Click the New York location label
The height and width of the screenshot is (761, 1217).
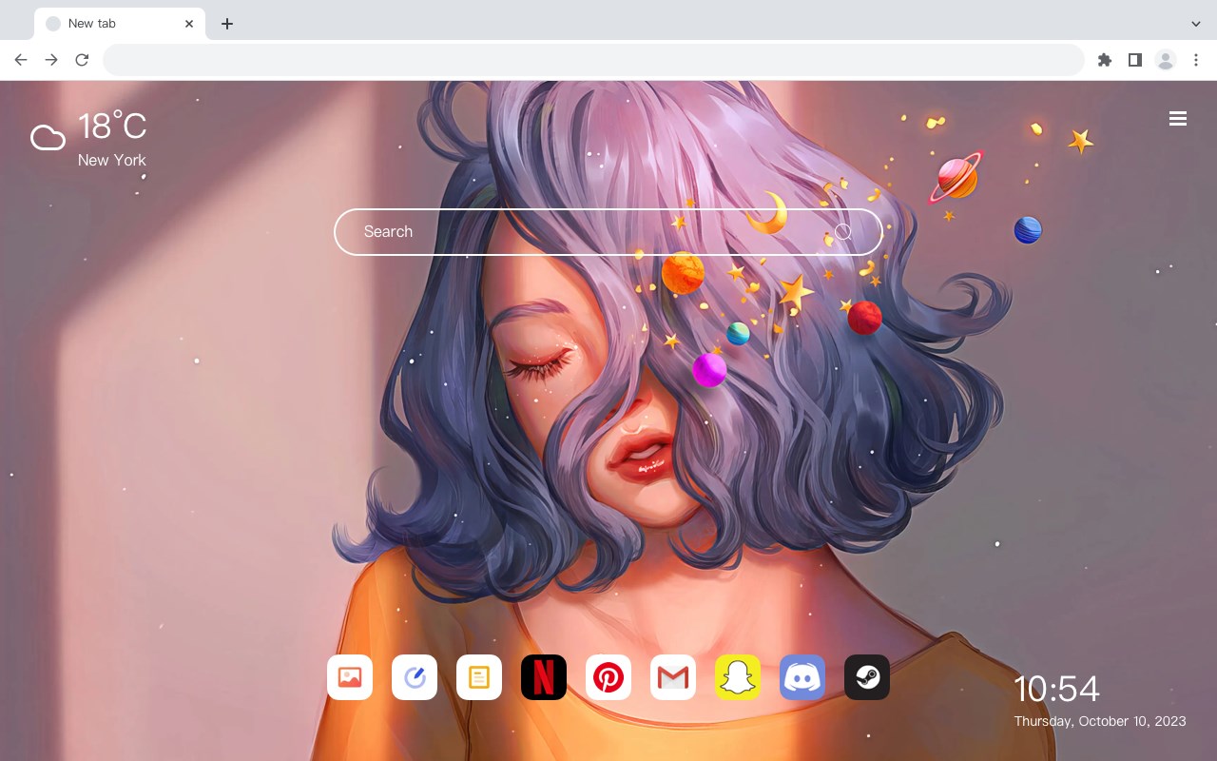click(112, 160)
